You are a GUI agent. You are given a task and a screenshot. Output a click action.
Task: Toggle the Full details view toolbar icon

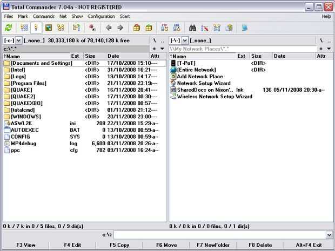(x=36, y=28)
